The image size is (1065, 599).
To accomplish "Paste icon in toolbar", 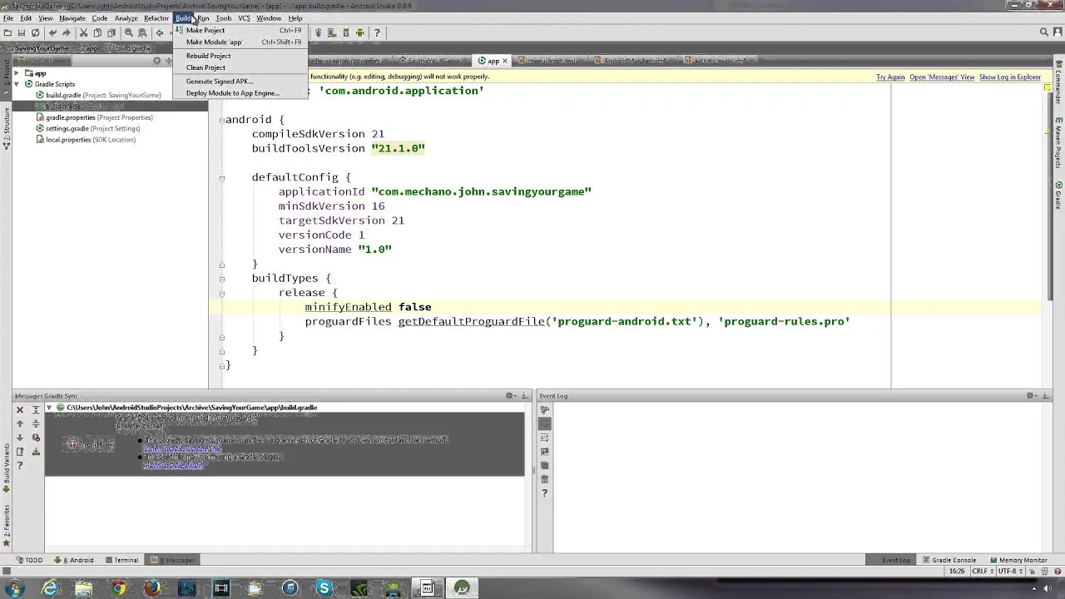I will (x=111, y=32).
